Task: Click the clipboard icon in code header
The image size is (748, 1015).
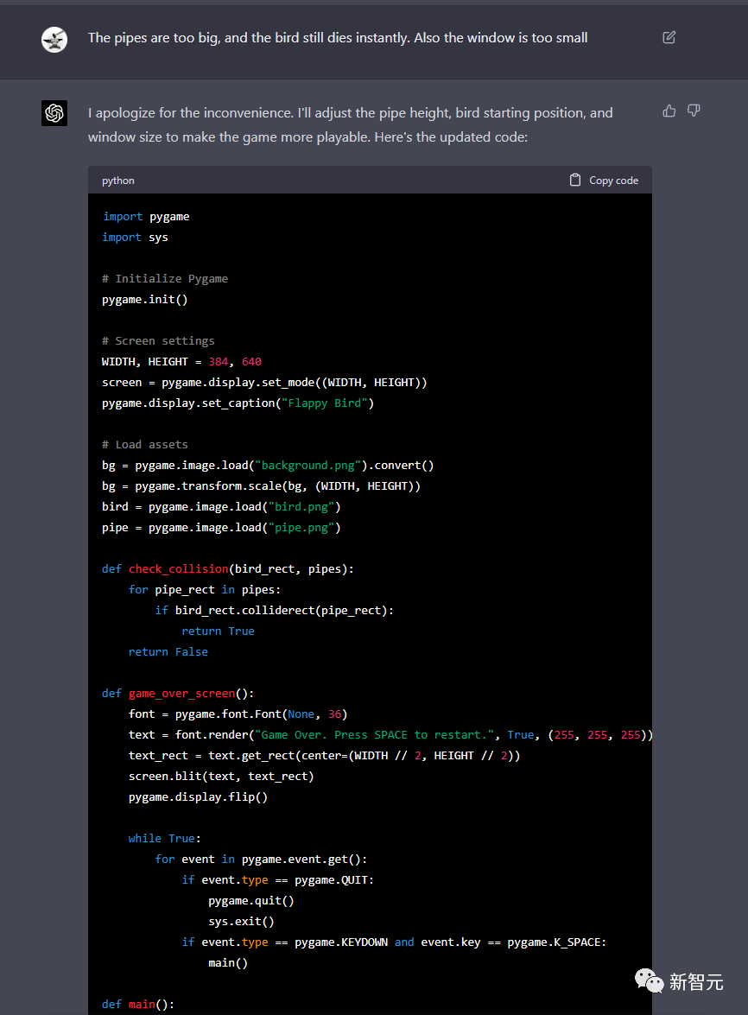Action: point(574,180)
